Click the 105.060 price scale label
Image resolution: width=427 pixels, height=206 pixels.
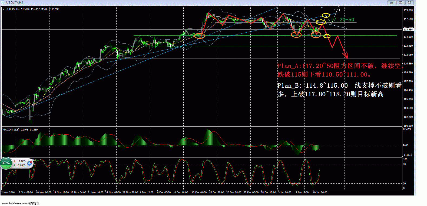pos(408,99)
